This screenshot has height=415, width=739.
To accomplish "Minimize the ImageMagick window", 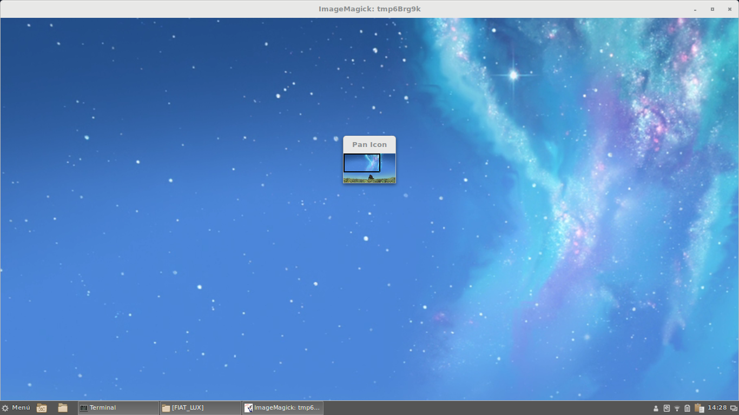I will coord(695,9).
